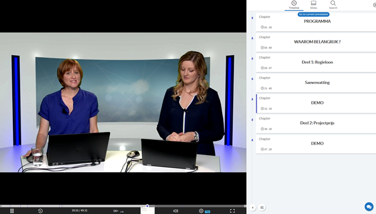Jump to DEMO chapter at 12:16
Screen dimensions: 376x214
pyautogui.click(x=316, y=103)
